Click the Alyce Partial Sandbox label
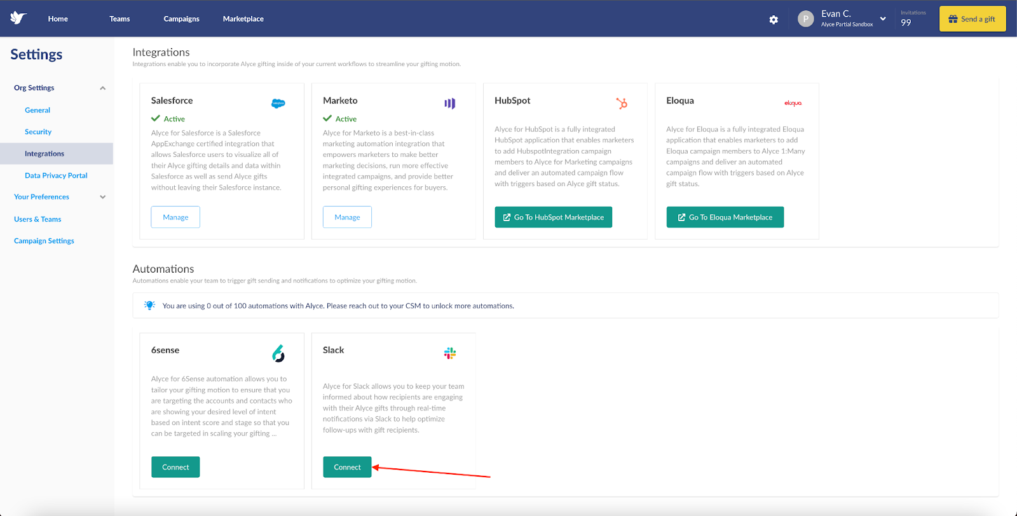1017x516 pixels. tap(847, 24)
